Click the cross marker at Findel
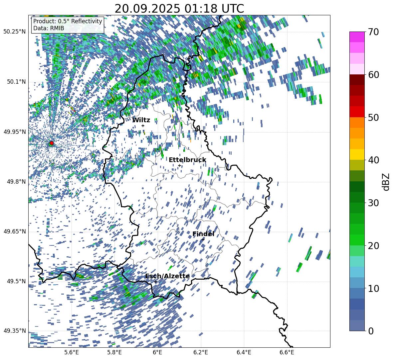The height and width of the screenshot is (359, 394). click(203, 239)
